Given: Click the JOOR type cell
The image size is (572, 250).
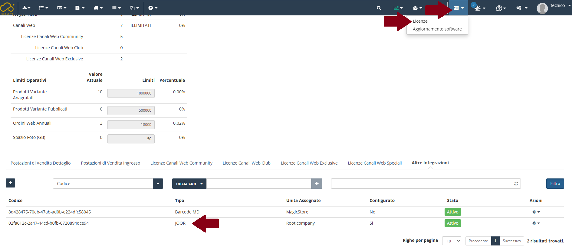Looking at the screenshot, I should tap(180, 223).
